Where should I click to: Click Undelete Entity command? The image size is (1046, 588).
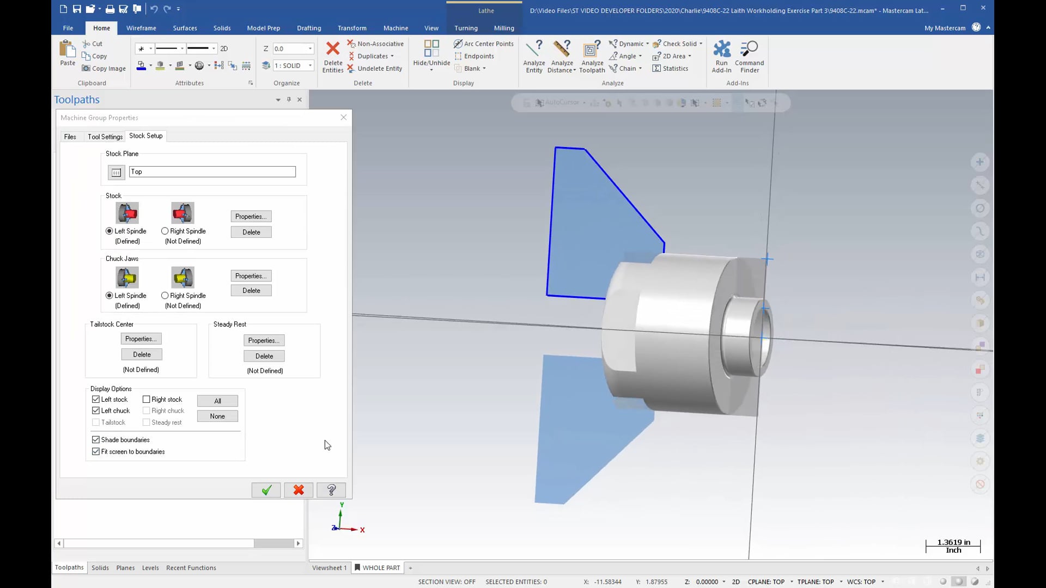coord(375,69)
